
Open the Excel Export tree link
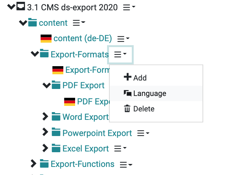85,149
